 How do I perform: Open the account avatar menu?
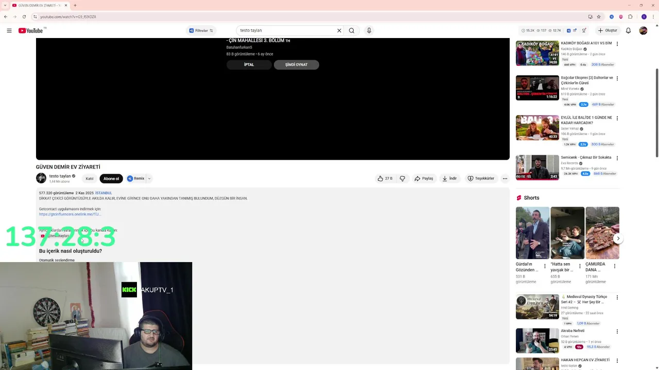[643, 30]
